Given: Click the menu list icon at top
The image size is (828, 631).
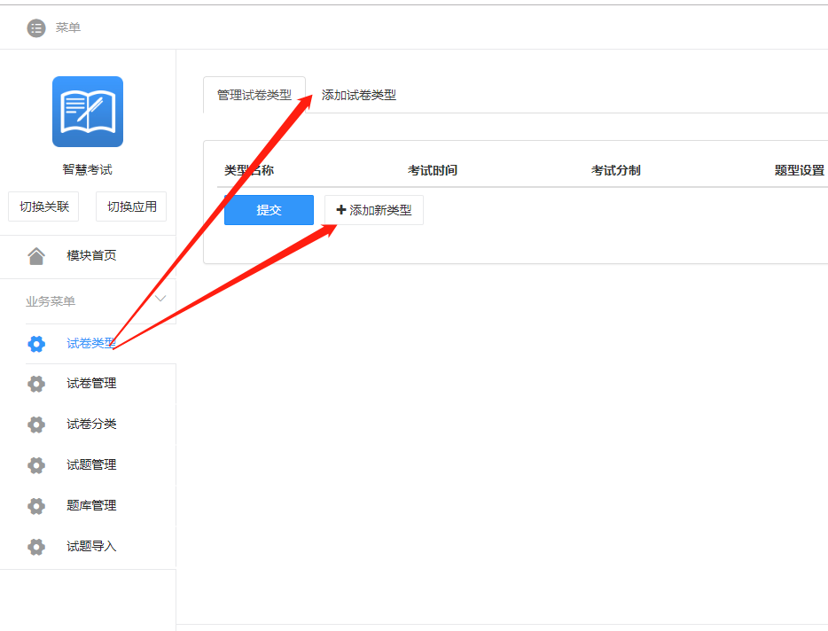Looking at the screenshot, I should (36, 28).
